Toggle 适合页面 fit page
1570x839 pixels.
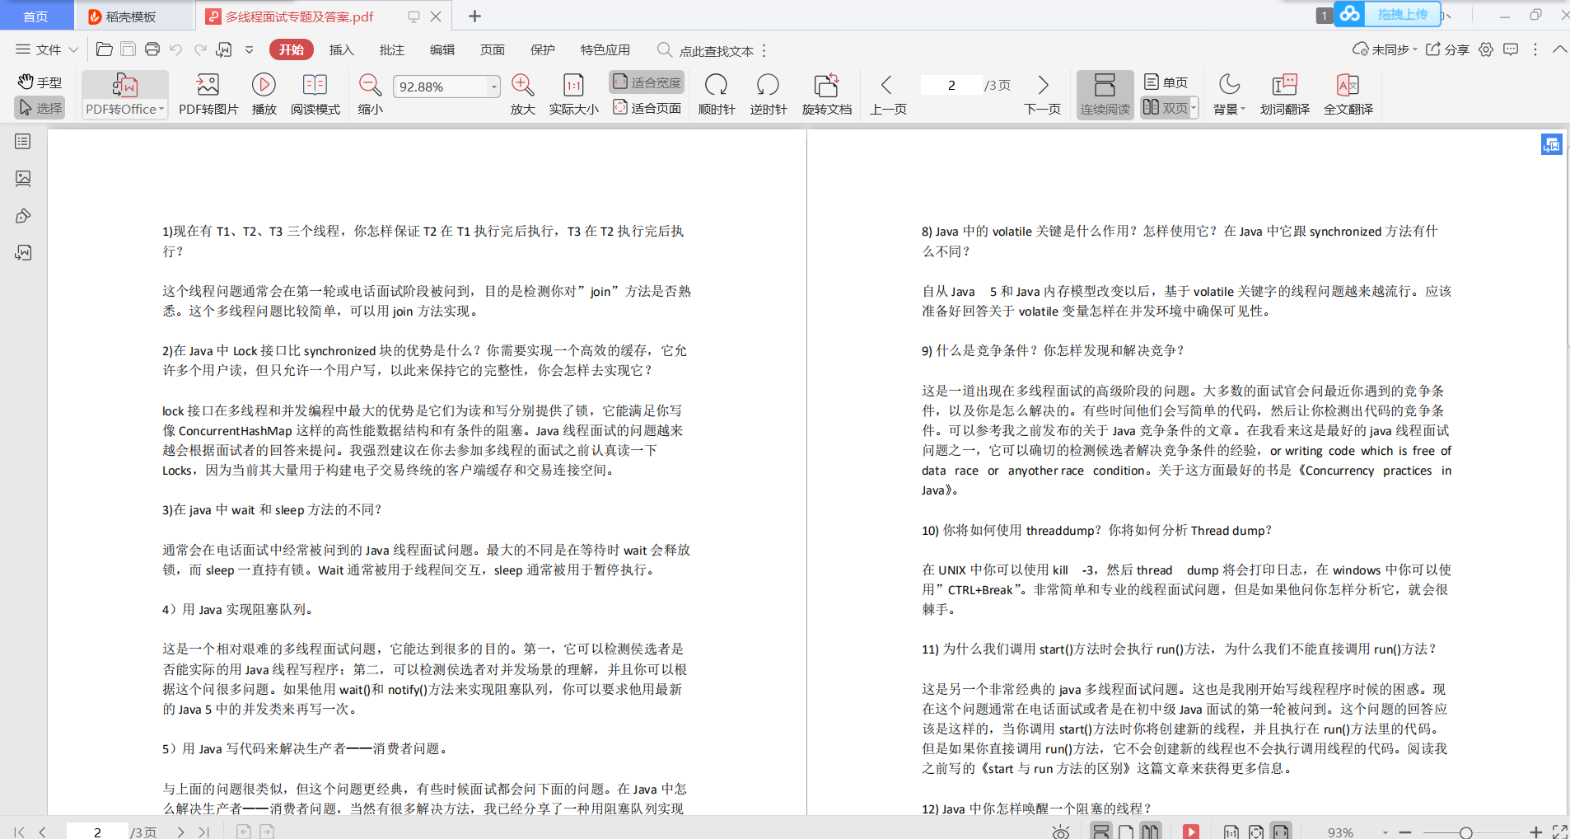(x=647, y=108)
